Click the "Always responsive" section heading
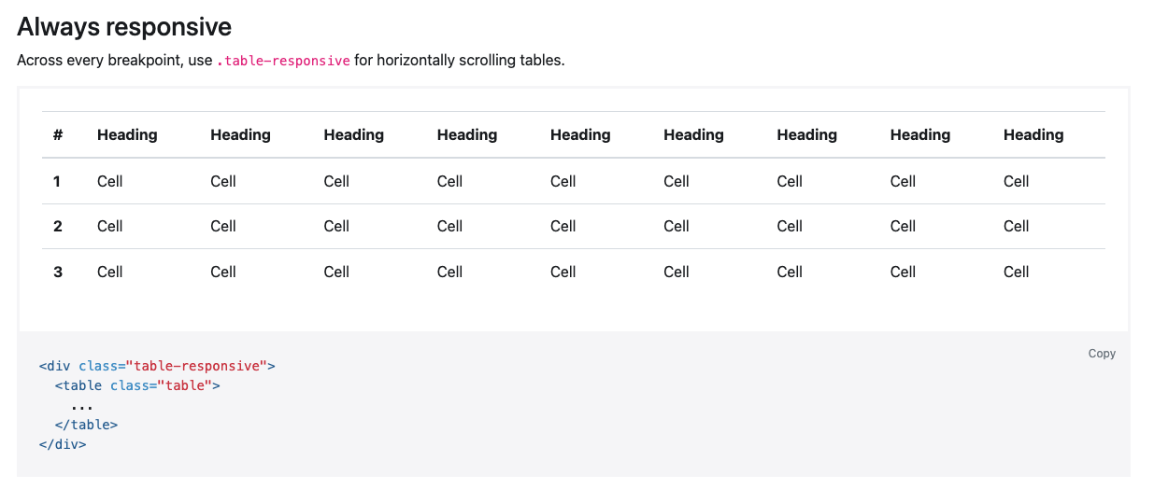 (x=124, y=27)
